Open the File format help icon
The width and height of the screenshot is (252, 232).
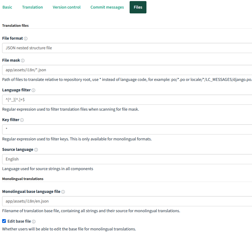tap(26, 39)
